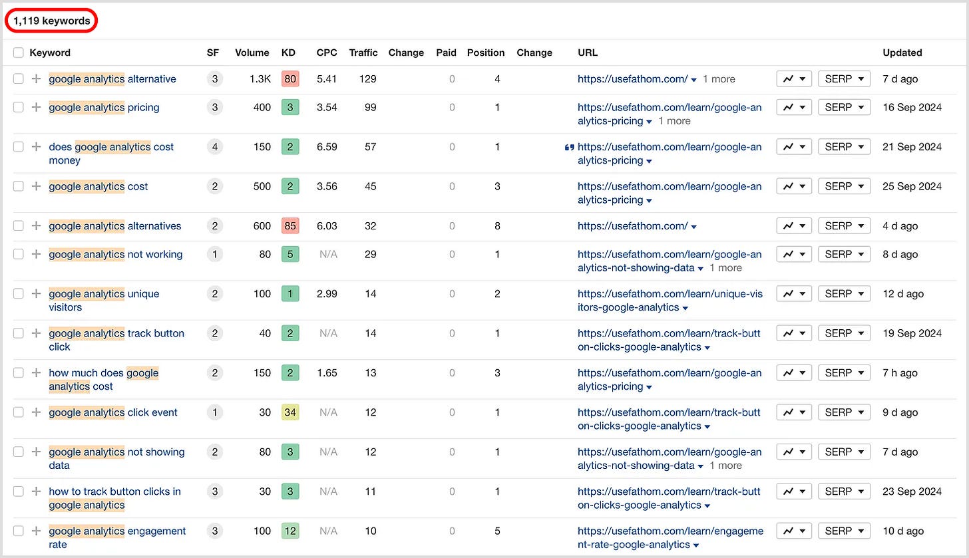
Task: Expand plus icon for does google analytics cost money
Action: pos(36,147)
